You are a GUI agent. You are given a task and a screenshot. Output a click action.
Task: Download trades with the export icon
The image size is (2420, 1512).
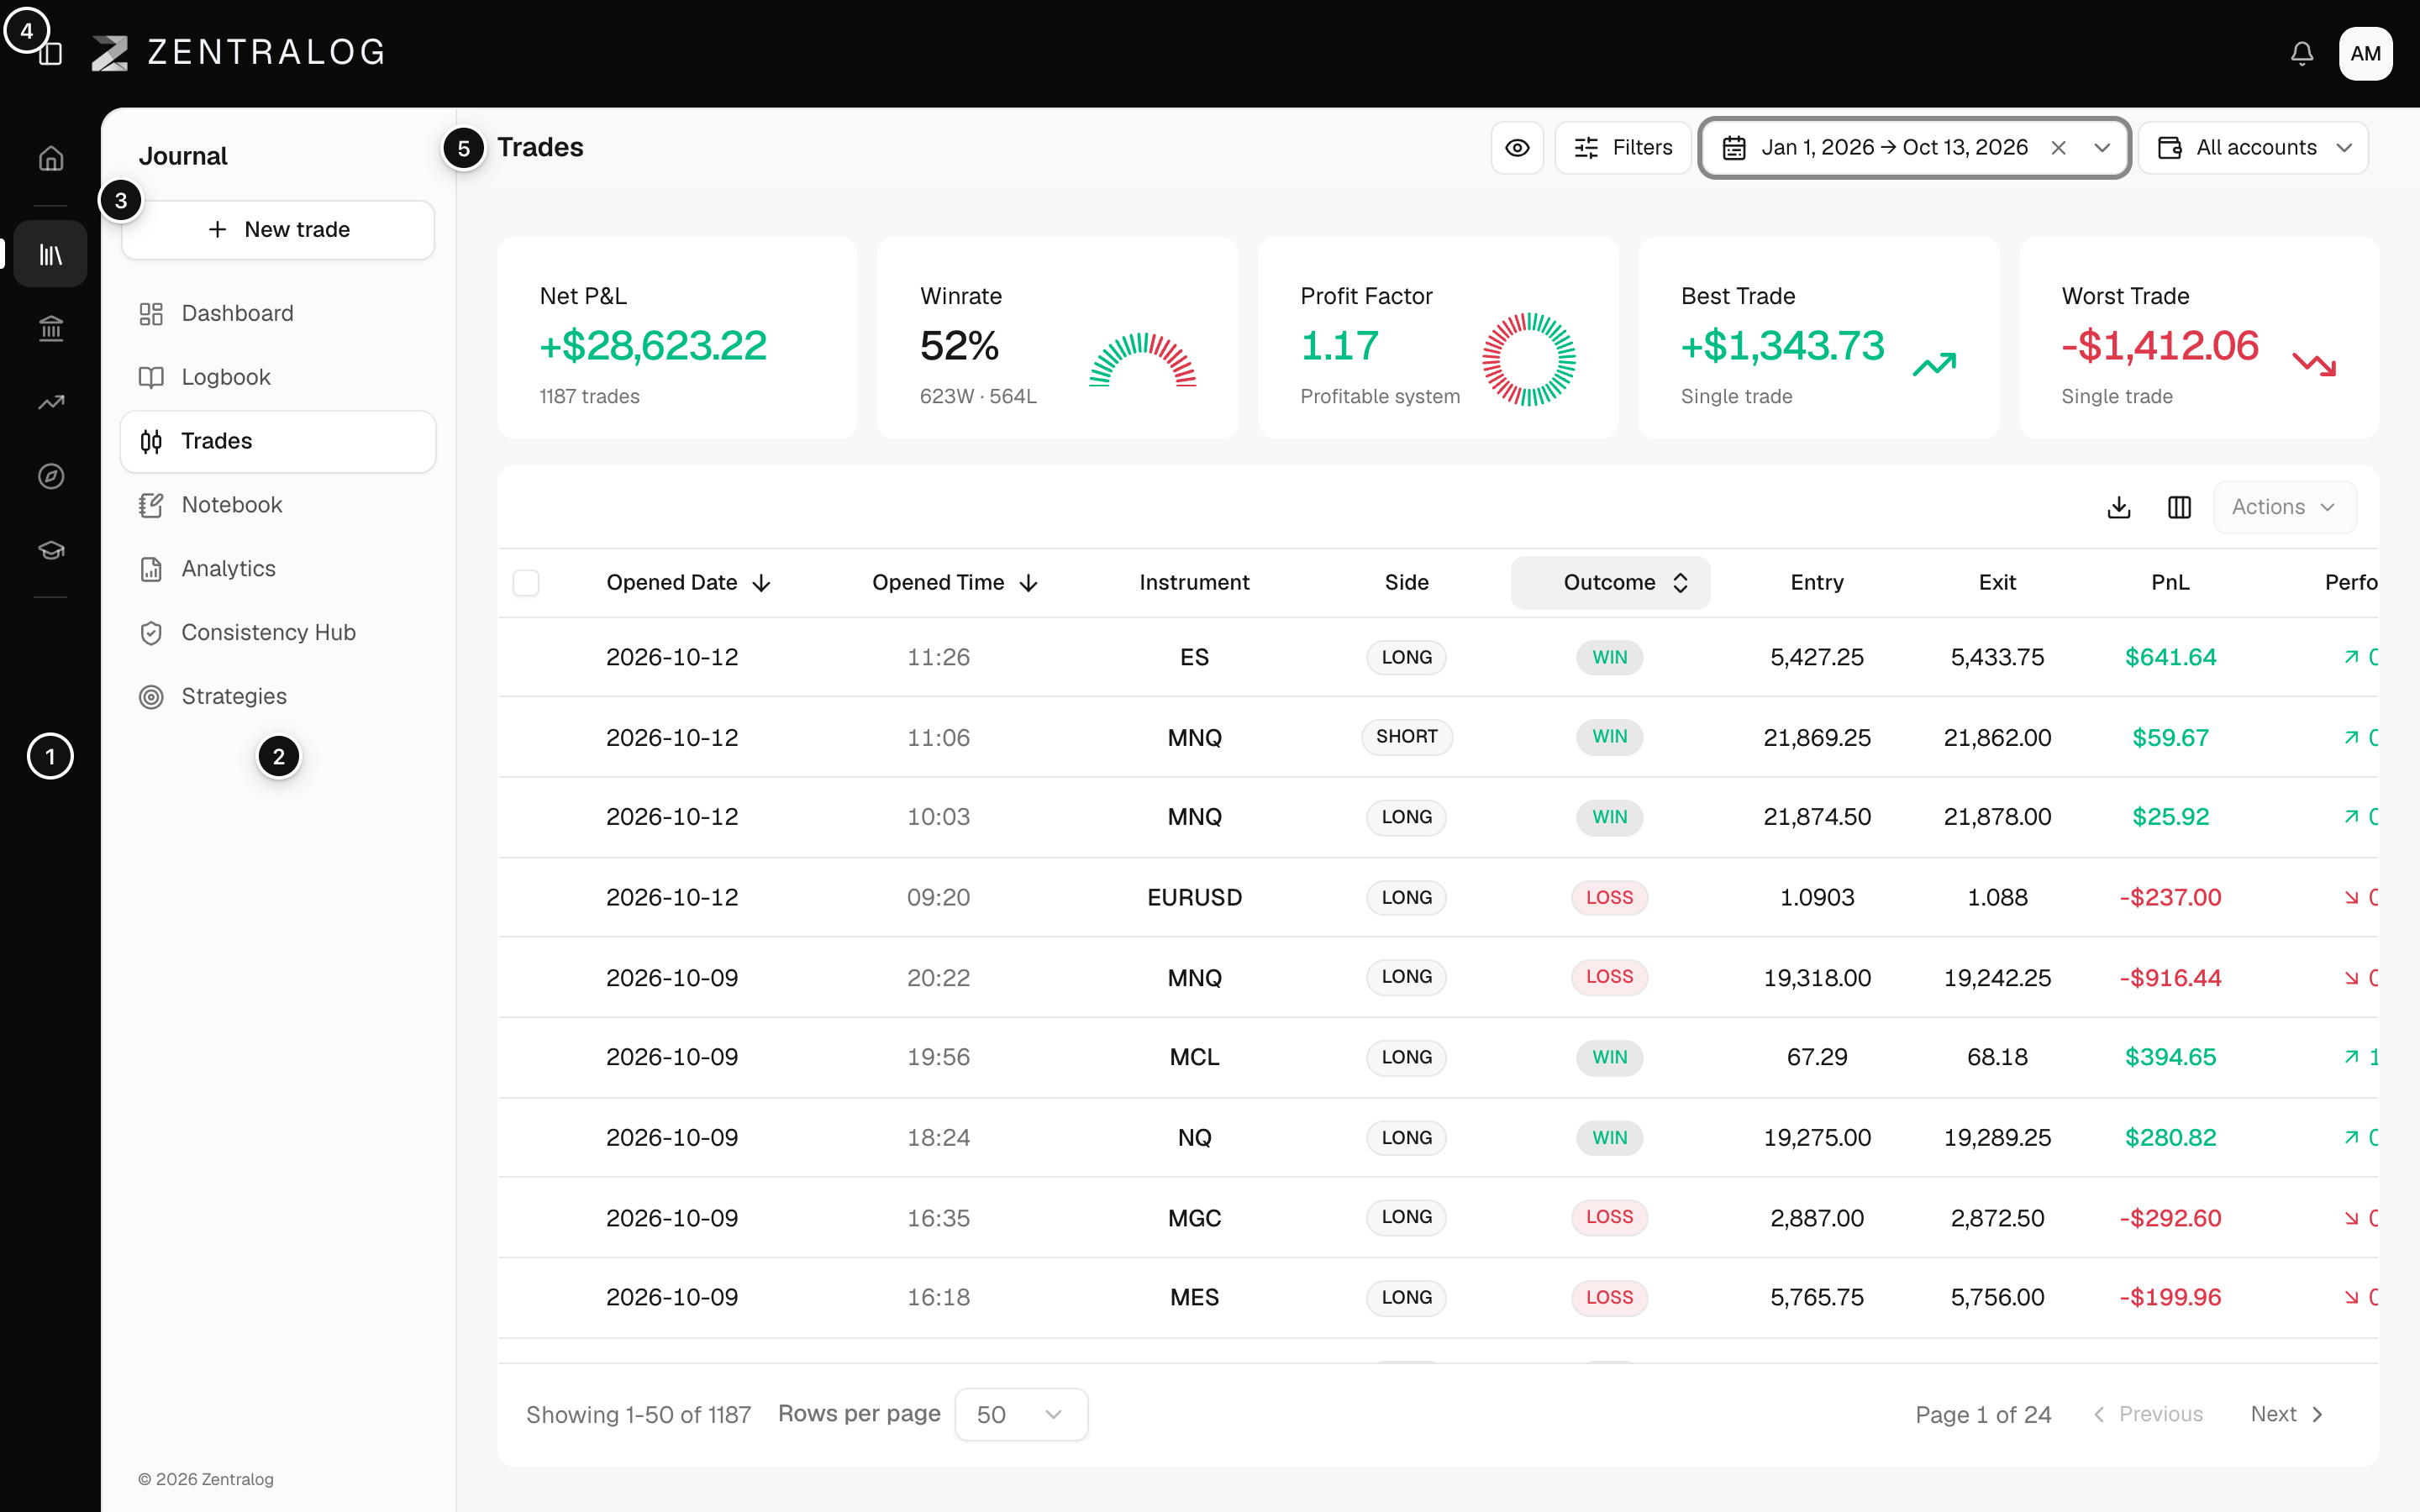tap(2118, 508)
